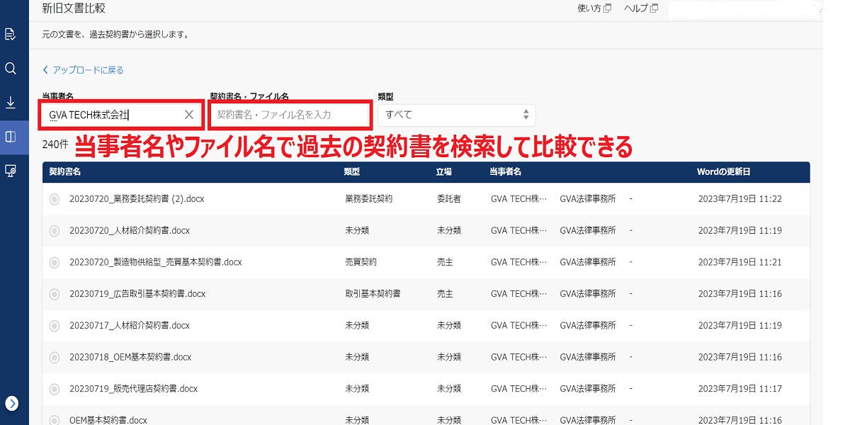Open the document review icon in sidebar

click(11, 34)
